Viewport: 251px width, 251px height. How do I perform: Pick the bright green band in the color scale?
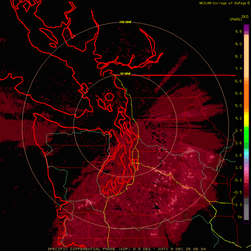point(246,134)
